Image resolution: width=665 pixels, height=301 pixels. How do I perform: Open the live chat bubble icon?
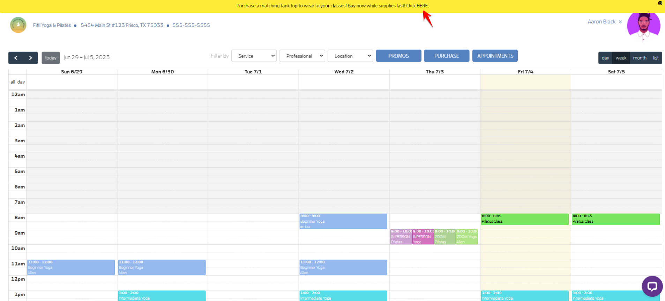[652, 286]
